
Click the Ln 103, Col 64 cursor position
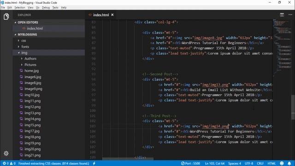(215, 163)
